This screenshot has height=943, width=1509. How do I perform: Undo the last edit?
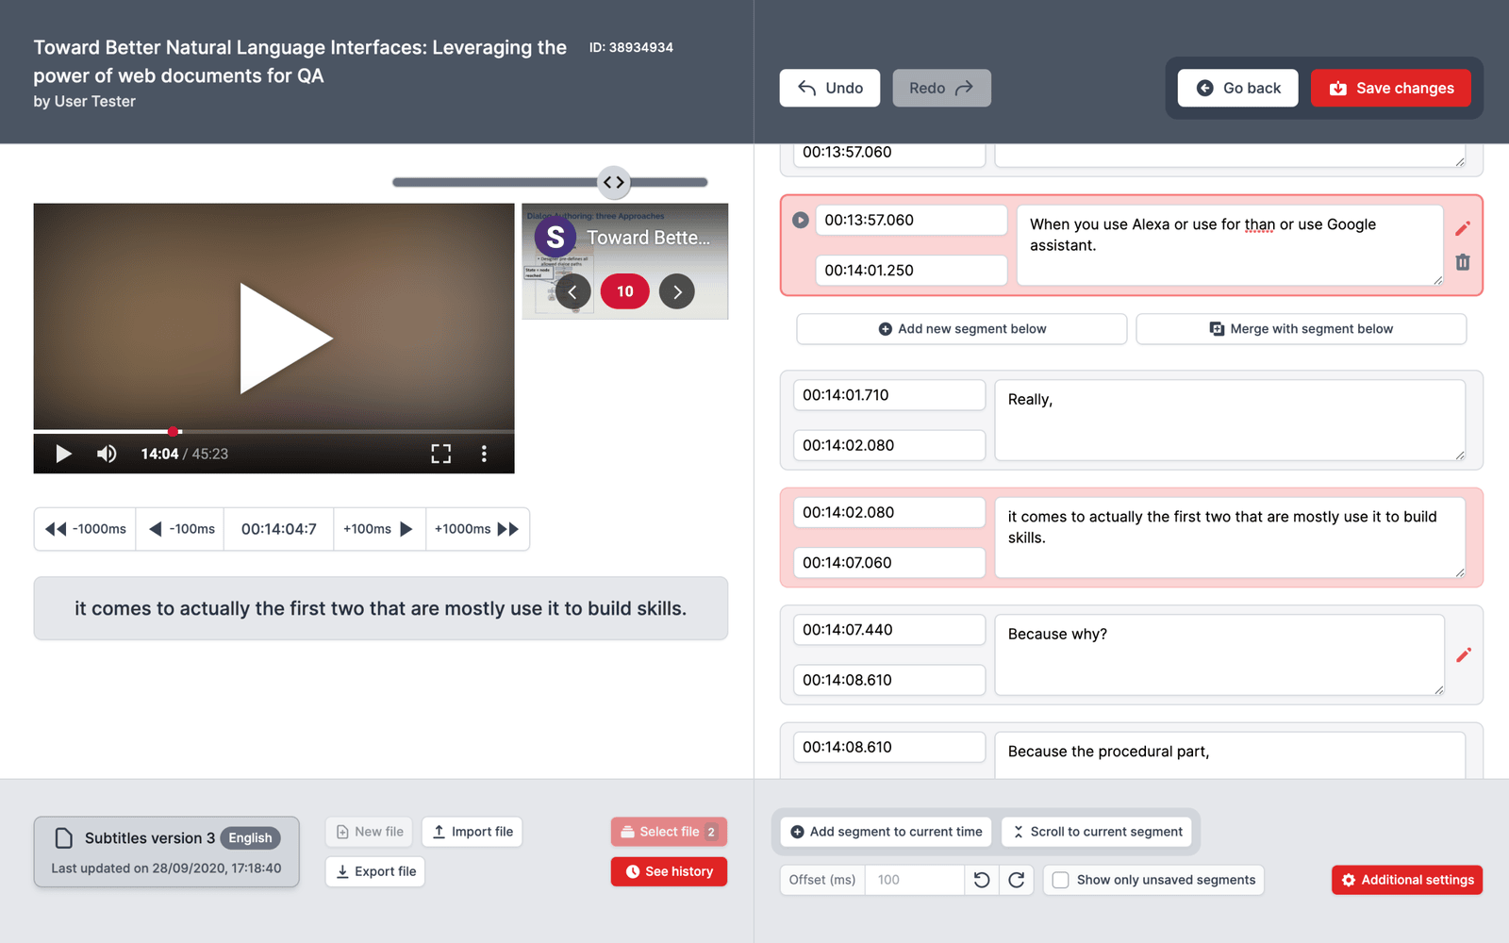click(x=829, y=88)
